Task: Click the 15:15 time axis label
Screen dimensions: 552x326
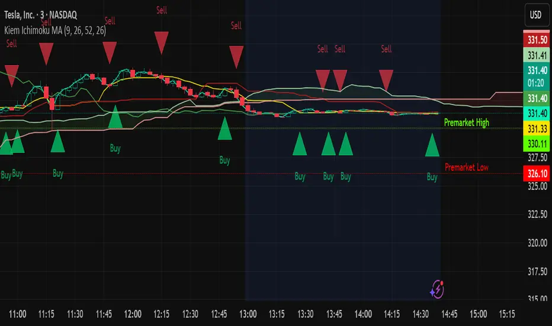Action: 507,314
